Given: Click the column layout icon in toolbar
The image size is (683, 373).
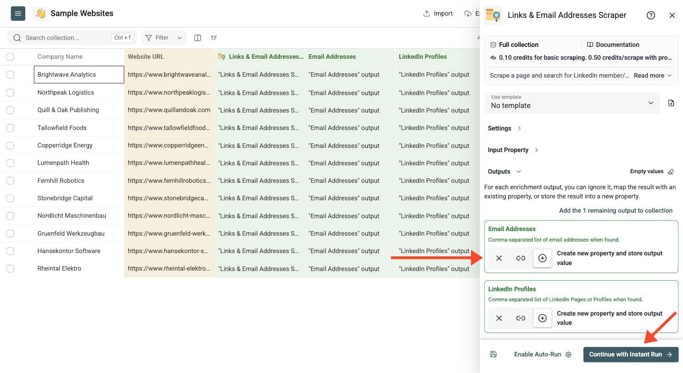Looking at the screenshot, I should click(198, 38).
